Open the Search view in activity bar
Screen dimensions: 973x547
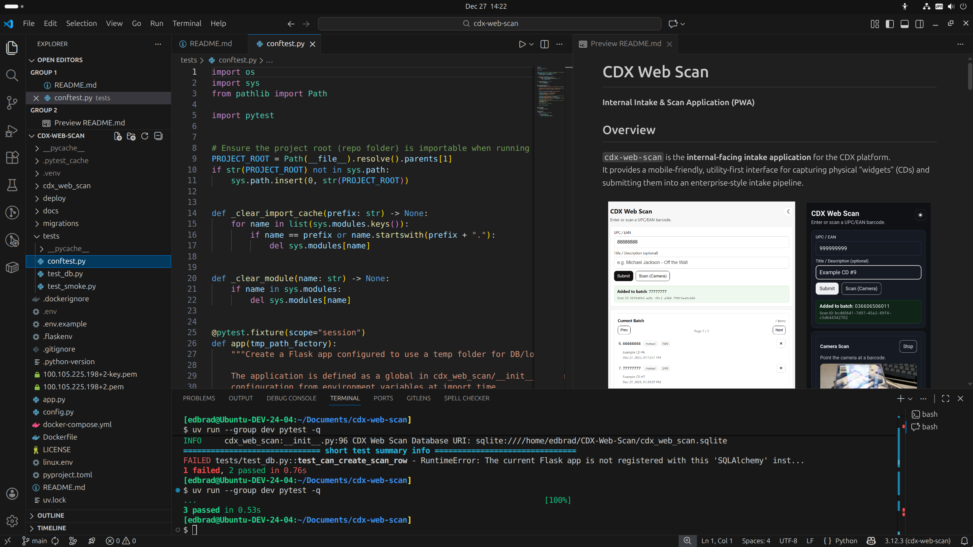[12, 75]
